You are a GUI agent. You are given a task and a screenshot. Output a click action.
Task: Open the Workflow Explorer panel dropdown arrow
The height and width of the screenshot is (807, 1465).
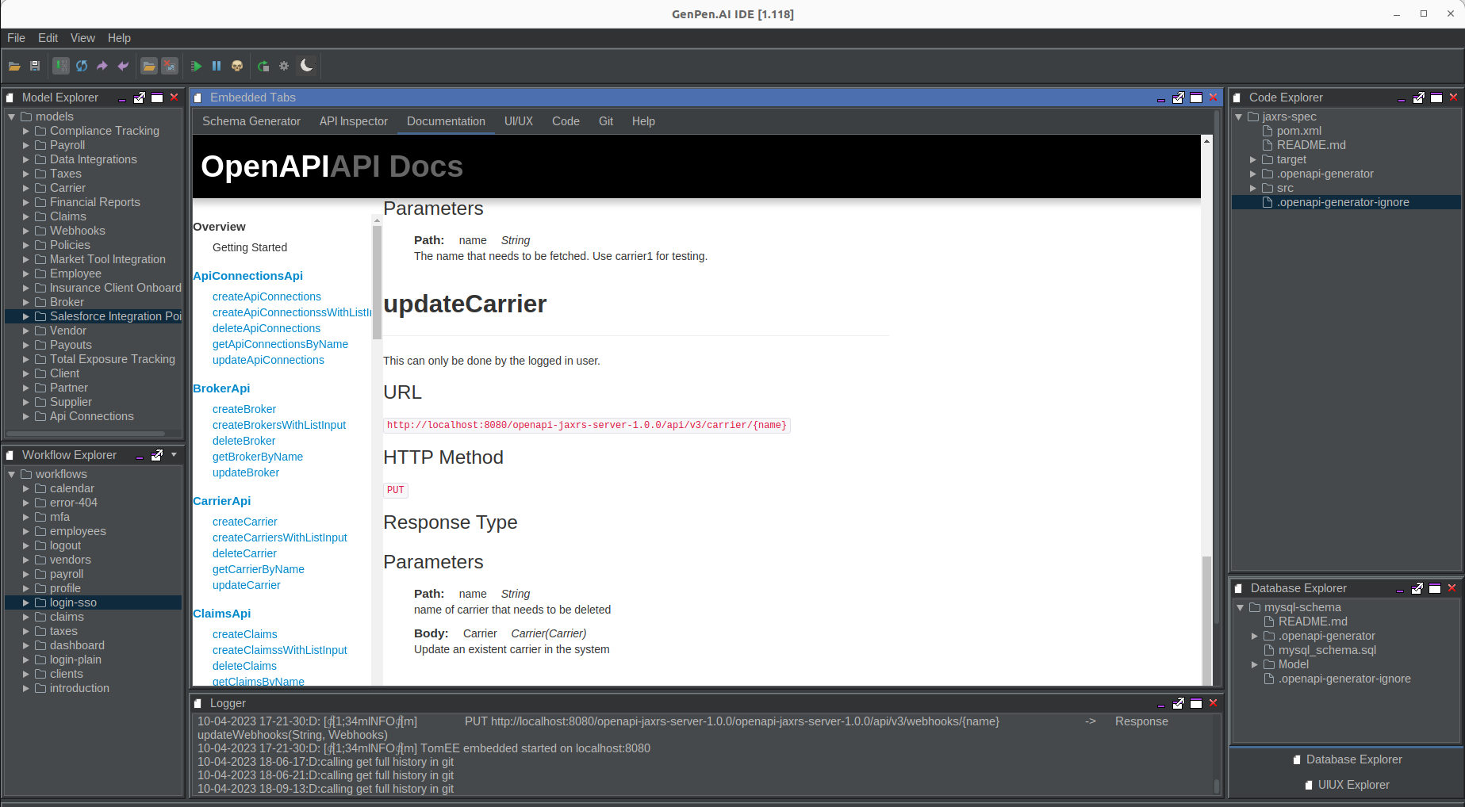click(174, 454)
